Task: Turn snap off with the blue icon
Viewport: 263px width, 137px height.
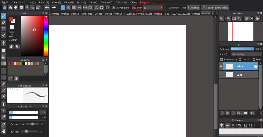Action: 63,8
